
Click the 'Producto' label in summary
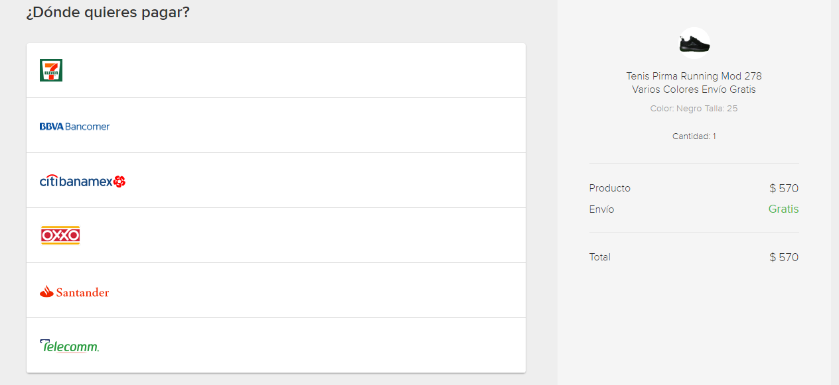point(609,188)
